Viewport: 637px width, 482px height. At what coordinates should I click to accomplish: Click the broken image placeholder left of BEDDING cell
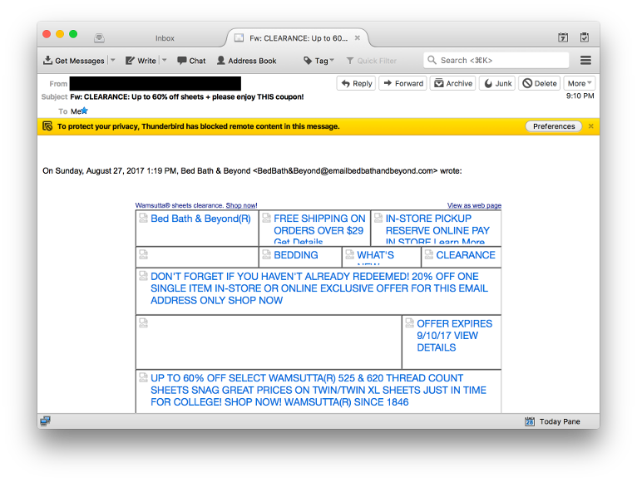coord(143,254)
